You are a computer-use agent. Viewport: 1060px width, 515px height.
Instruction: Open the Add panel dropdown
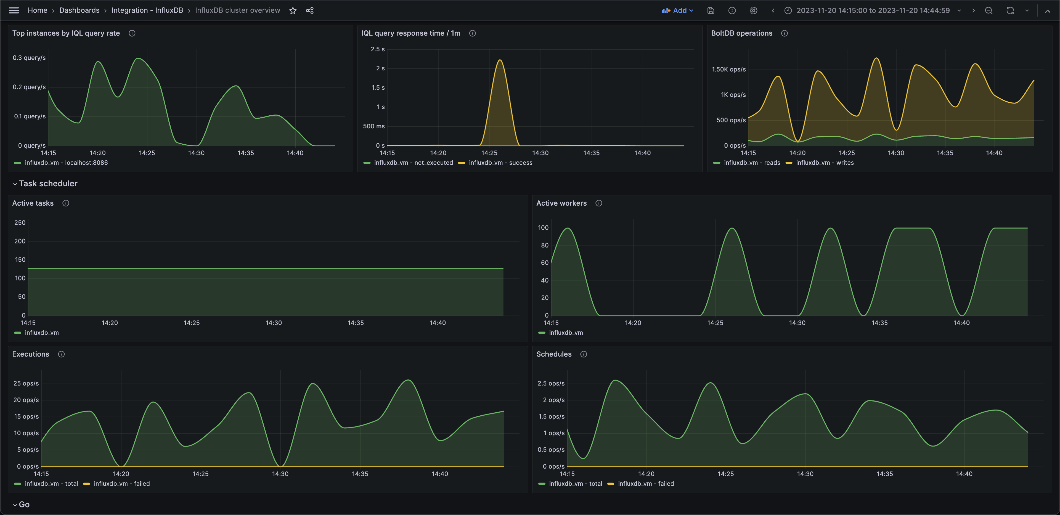click(677, 11)
